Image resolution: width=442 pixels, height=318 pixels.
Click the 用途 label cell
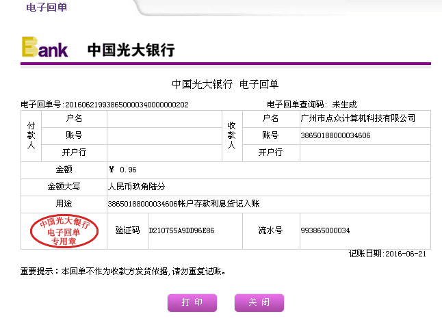click(64, 204)
